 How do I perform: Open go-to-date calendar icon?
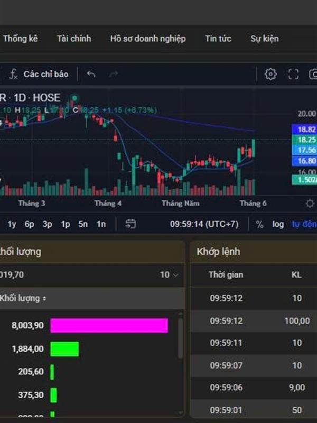pos(130,224)
